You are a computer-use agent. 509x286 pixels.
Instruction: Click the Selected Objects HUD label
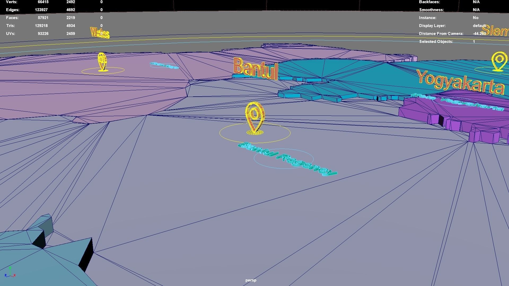coord(436,42)
